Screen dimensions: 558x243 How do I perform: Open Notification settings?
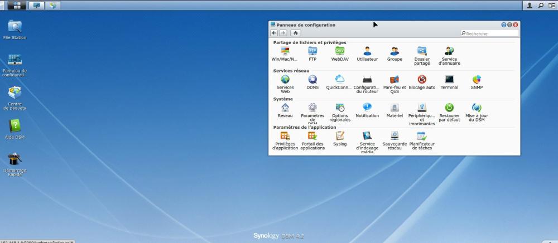(x=367, y=110)
